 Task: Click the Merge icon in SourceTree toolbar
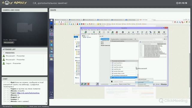point(146,32)
